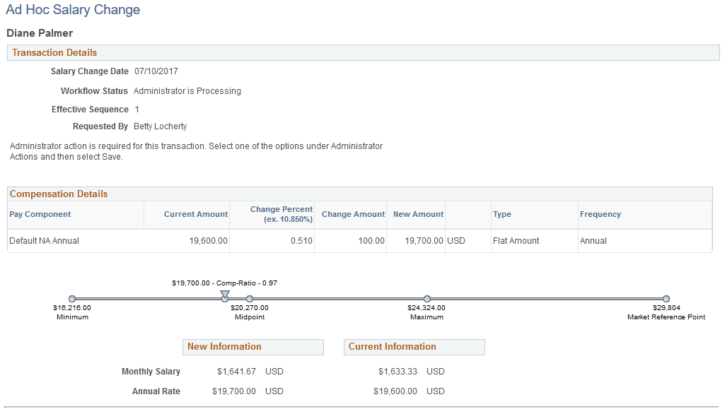Click the Minimum marker at $16,216.00
725x414 pixels.
coord(72,299)
